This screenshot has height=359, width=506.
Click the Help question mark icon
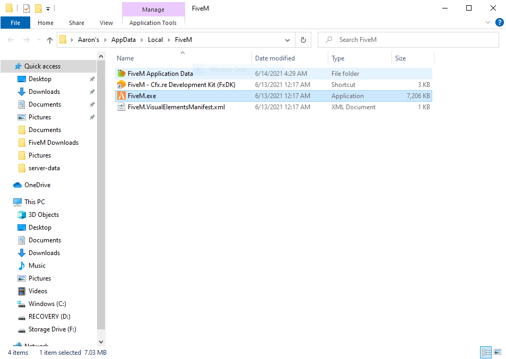(x=499, y=23)
